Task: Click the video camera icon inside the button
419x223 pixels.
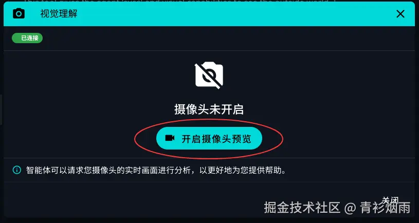Action: (170, 138)
